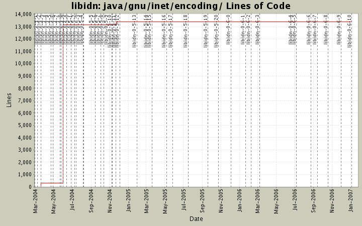This screenshot has height=226, width=362.
Task: Select the libidn-0-5-18 release marker
Action: (x=186, y=31)
